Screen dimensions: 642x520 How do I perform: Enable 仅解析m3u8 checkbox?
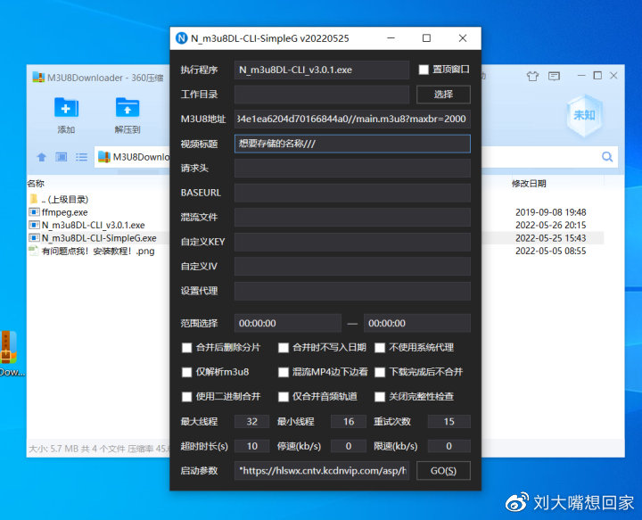point(186,372)
